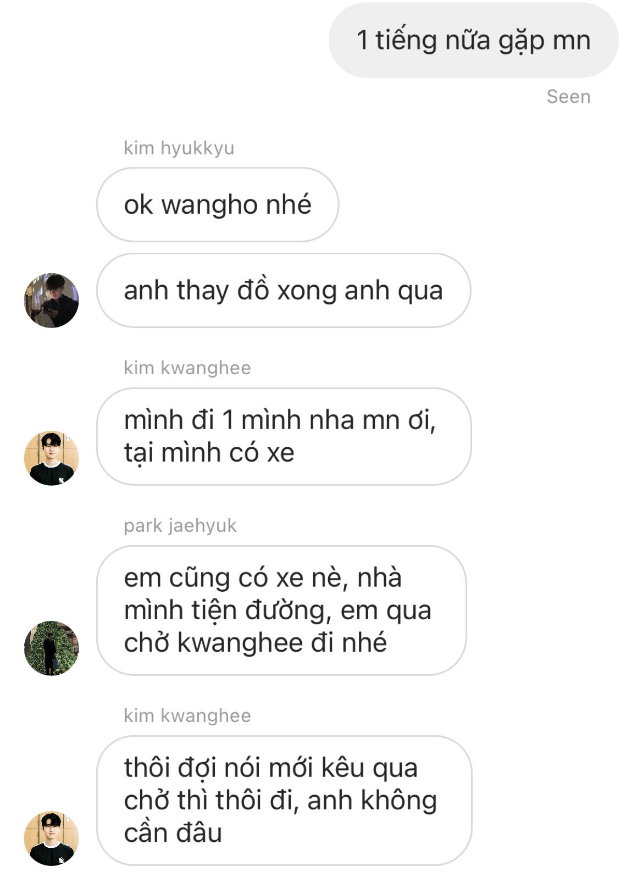Click 'cần đâu' last line of final message
Image resolution: width=643 pixels, height=883 pixels.
click(x=173, y=833)
